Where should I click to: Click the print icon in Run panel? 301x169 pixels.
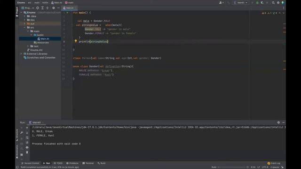(27, 147)
